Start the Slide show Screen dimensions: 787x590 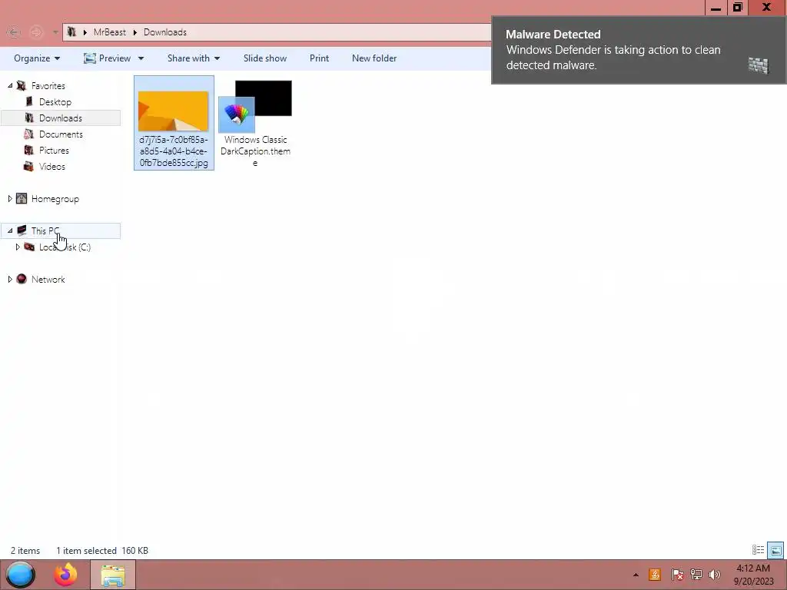[x=265, y=58]
